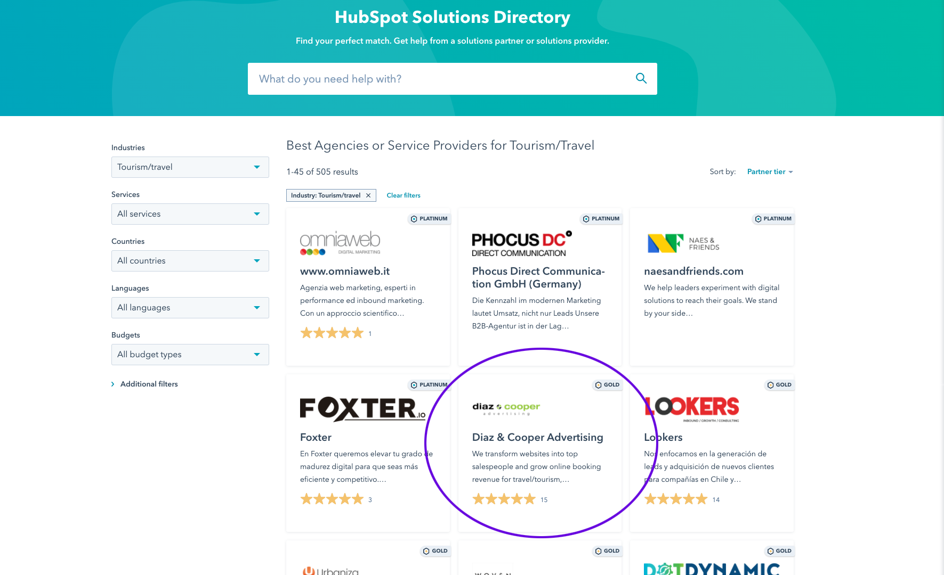
Task: Open the Diaz & Cooper Advertising listing
Action: pyautogui.click(x=537, y=437)
